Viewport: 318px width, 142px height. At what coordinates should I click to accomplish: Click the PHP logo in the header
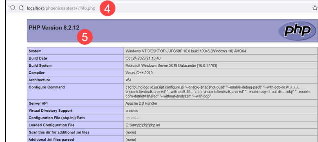click(297, 31)
